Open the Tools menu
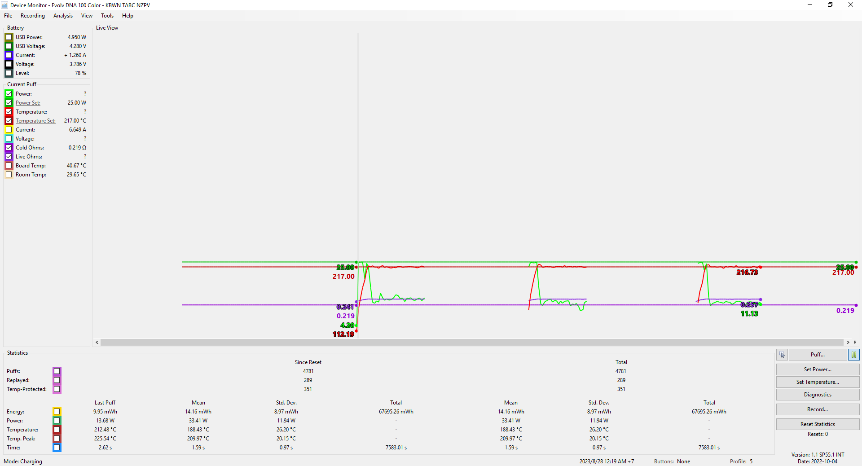Viewport: 862px width, 466px height. tap(107, 16)
